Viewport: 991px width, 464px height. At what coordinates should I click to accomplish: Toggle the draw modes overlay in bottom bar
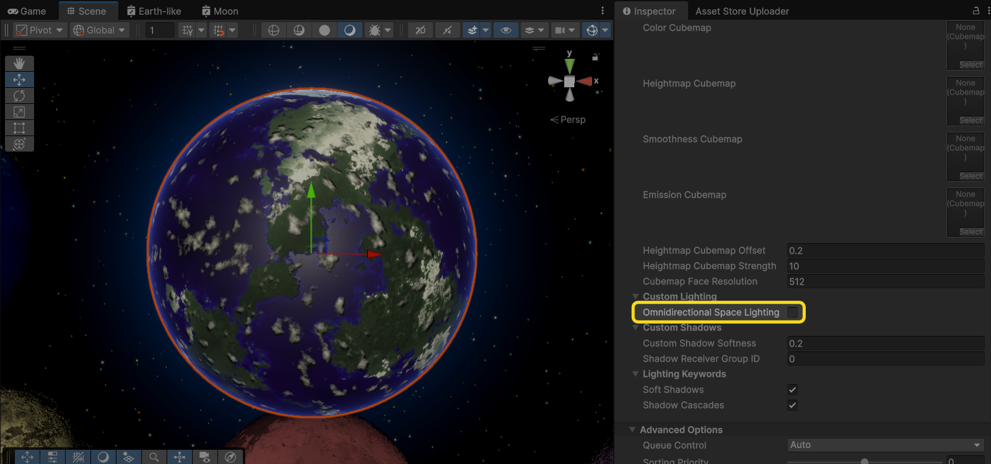tap(103, 457)
